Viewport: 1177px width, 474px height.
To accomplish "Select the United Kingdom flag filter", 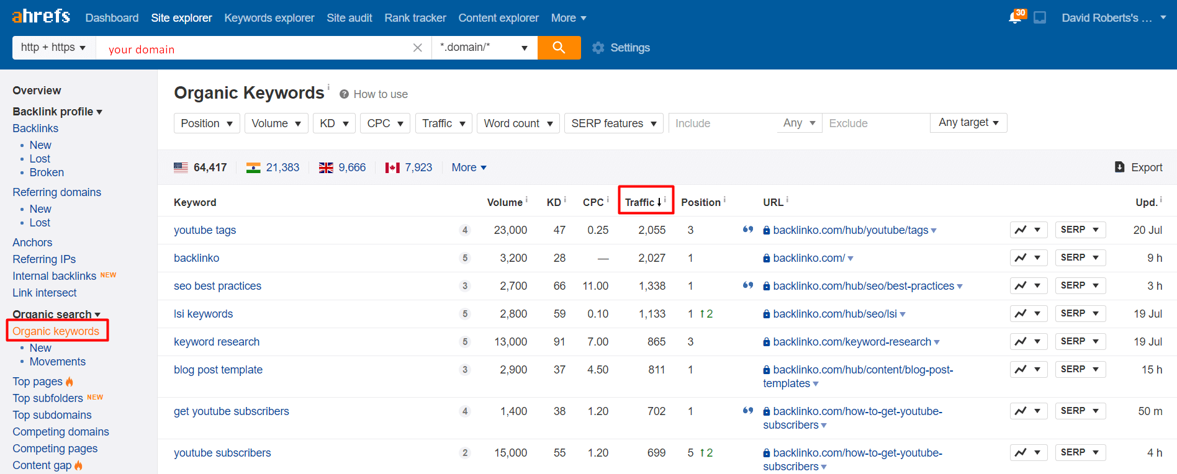I will (x=326, y=168).
